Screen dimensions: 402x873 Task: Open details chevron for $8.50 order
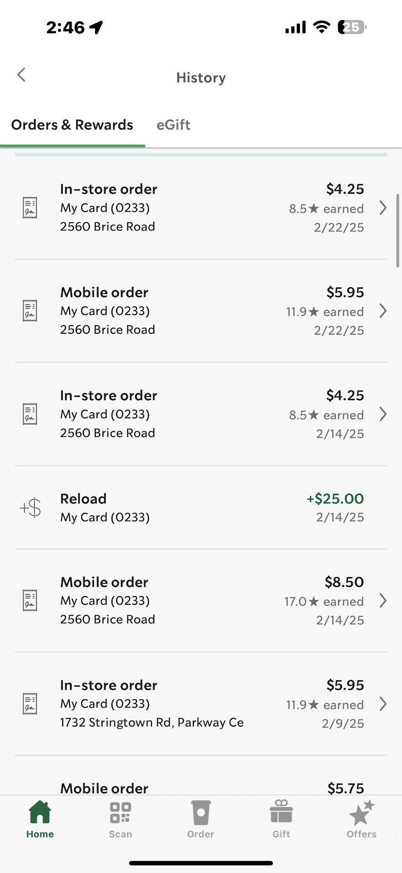(383, 601)
